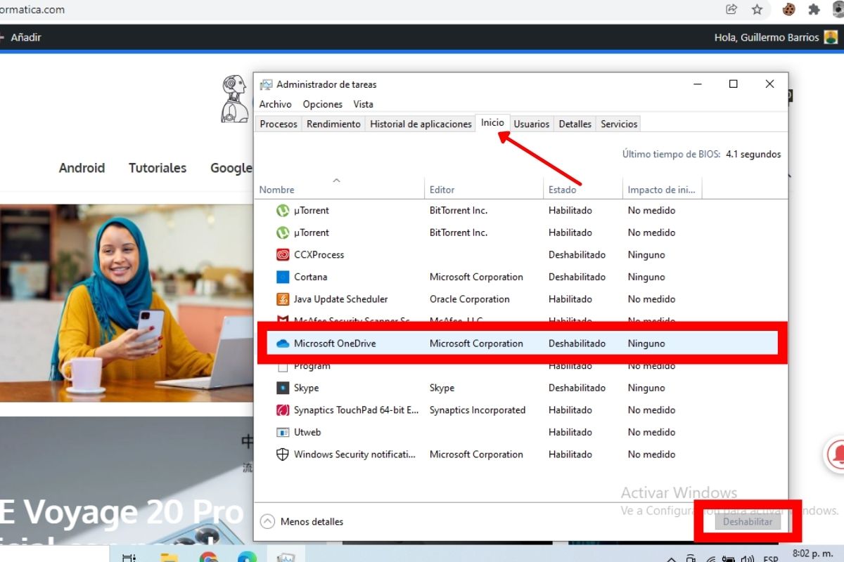This screenshot has height=562, width=844.
Task: Click the Skype row icon
Action: pos(283,388)
